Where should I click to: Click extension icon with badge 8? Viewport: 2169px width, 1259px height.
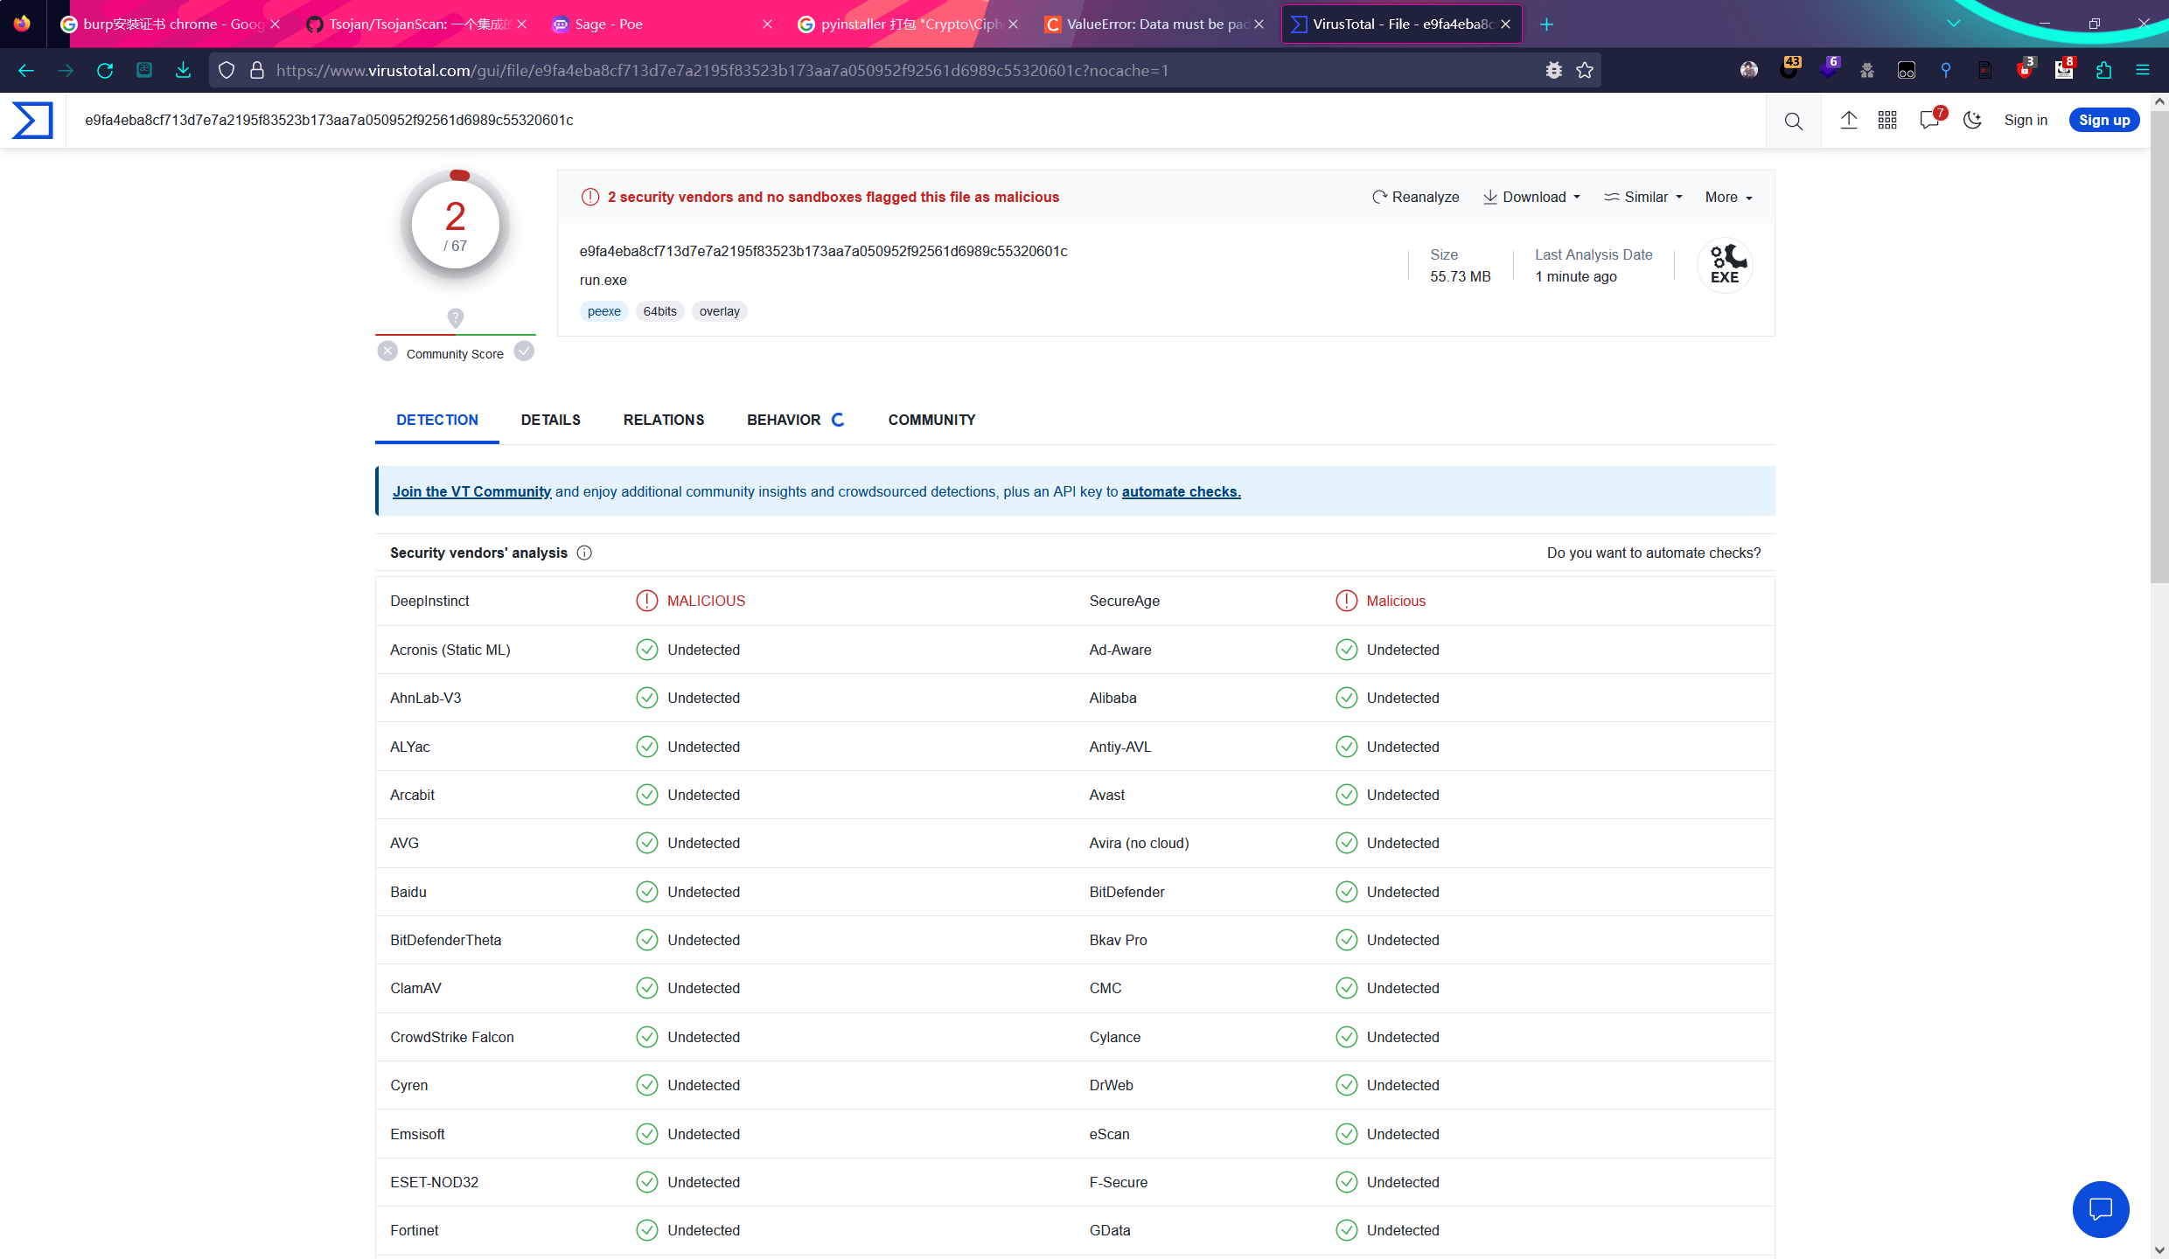pyautogui.click(x=2064, y=68)
